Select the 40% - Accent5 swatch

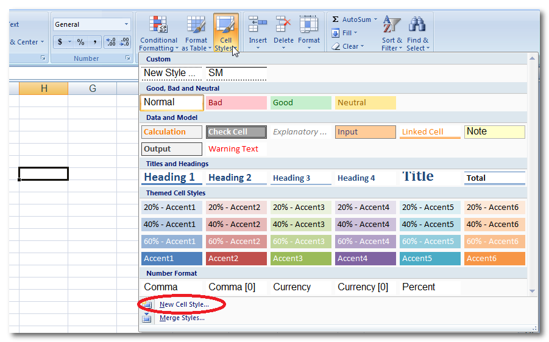click(x=428, y=225)
